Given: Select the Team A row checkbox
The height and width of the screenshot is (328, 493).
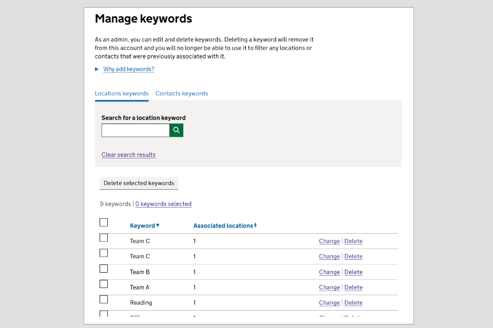Looking at the screenshot, I should click(x=104, y=284).
